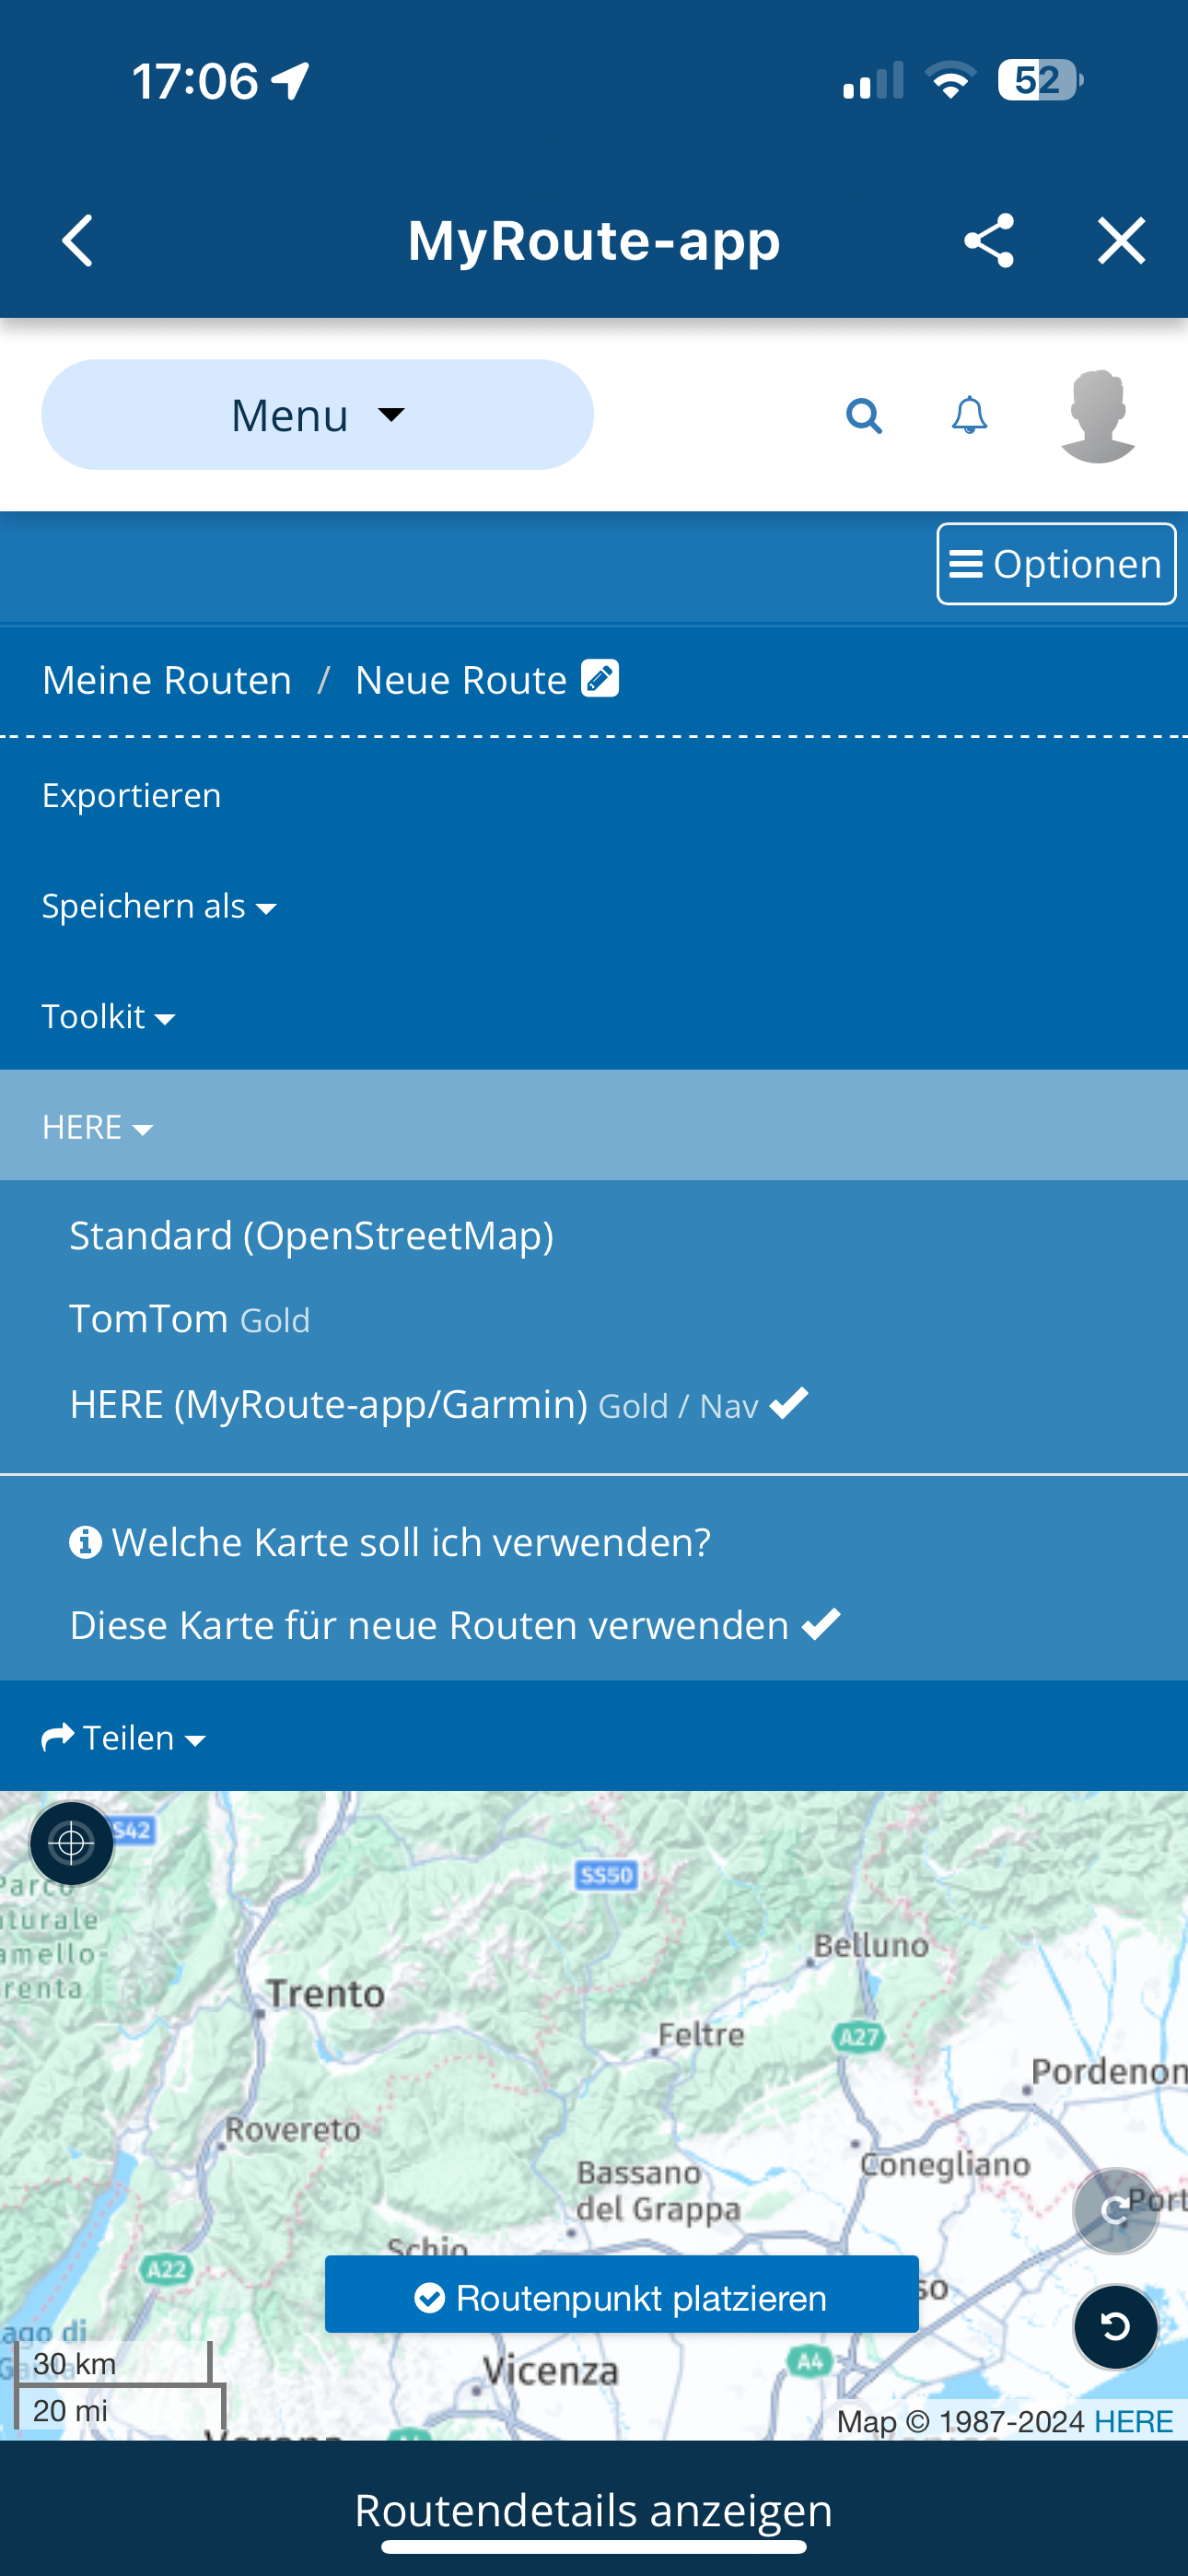Center map with the crosshair location icon
Viewport: 1188px width, 2576px height.
[72, 1843]
